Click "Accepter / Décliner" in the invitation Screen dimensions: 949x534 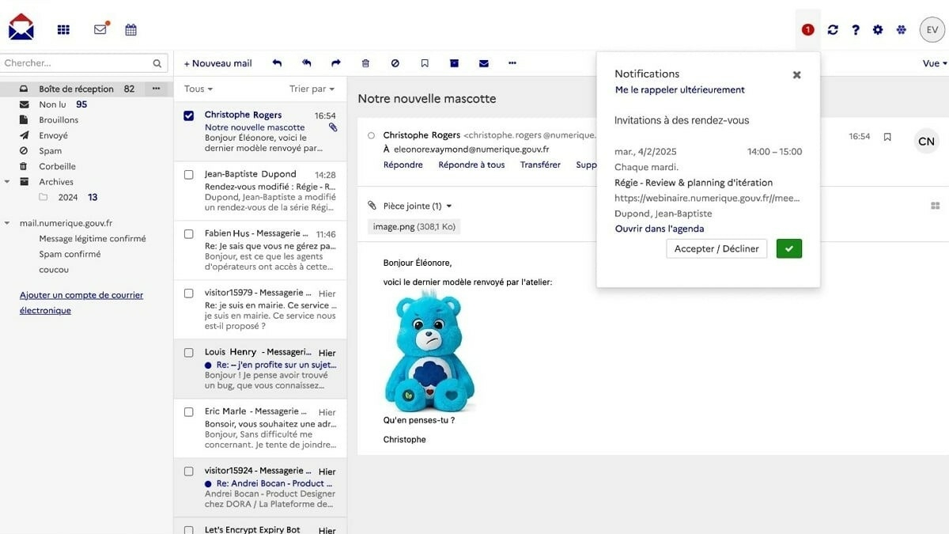click(x=716, y=248)
